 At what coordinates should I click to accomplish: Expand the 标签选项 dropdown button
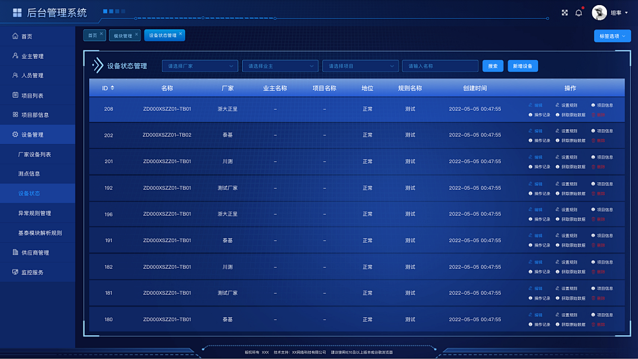pyautogui.click(x=612, y=36)
